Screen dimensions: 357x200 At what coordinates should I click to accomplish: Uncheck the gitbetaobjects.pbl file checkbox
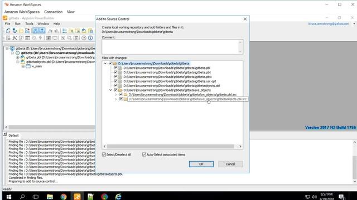coord(115,86)
